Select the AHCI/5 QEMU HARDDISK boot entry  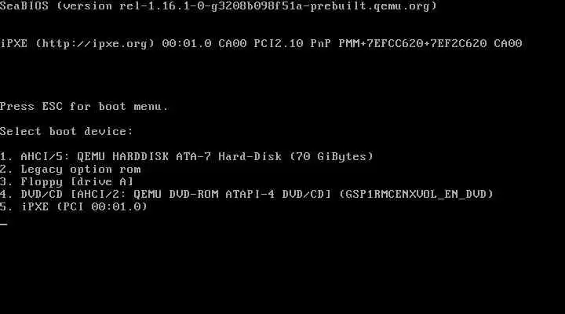click(x=187, y=157)
